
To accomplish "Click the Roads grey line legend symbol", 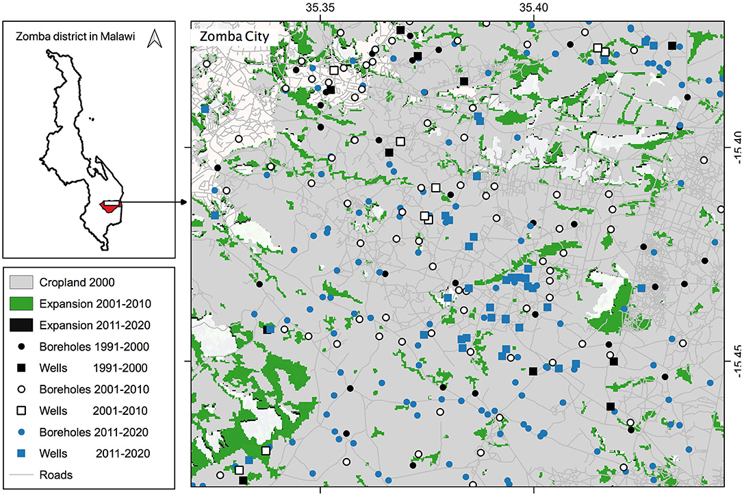I will pyautogui.click(x=21, y=474).
